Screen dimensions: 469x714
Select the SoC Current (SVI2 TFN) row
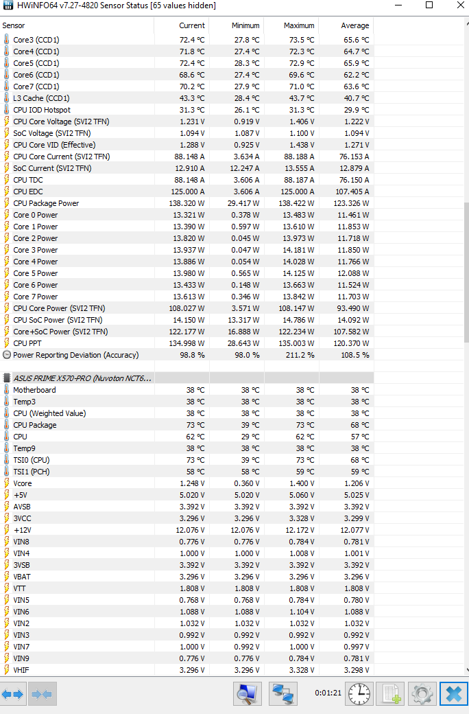(187, 168)
